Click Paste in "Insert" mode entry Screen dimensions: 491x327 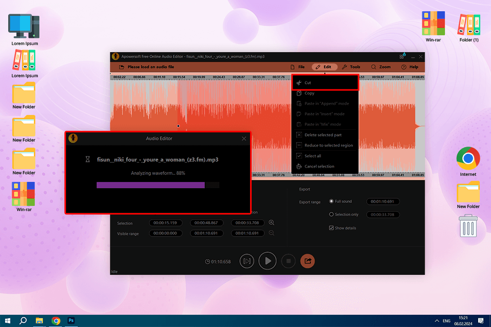coord(325,114)
